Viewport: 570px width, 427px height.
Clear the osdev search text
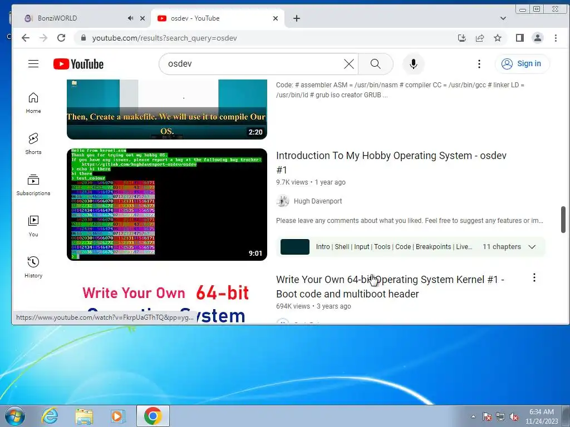tap(348, 64)
